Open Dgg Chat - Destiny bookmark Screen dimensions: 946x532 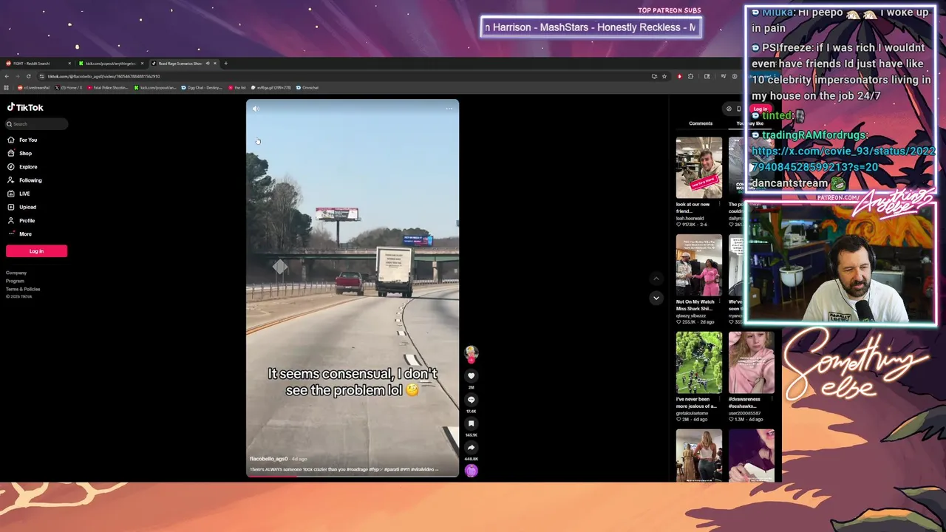(202, 87)
